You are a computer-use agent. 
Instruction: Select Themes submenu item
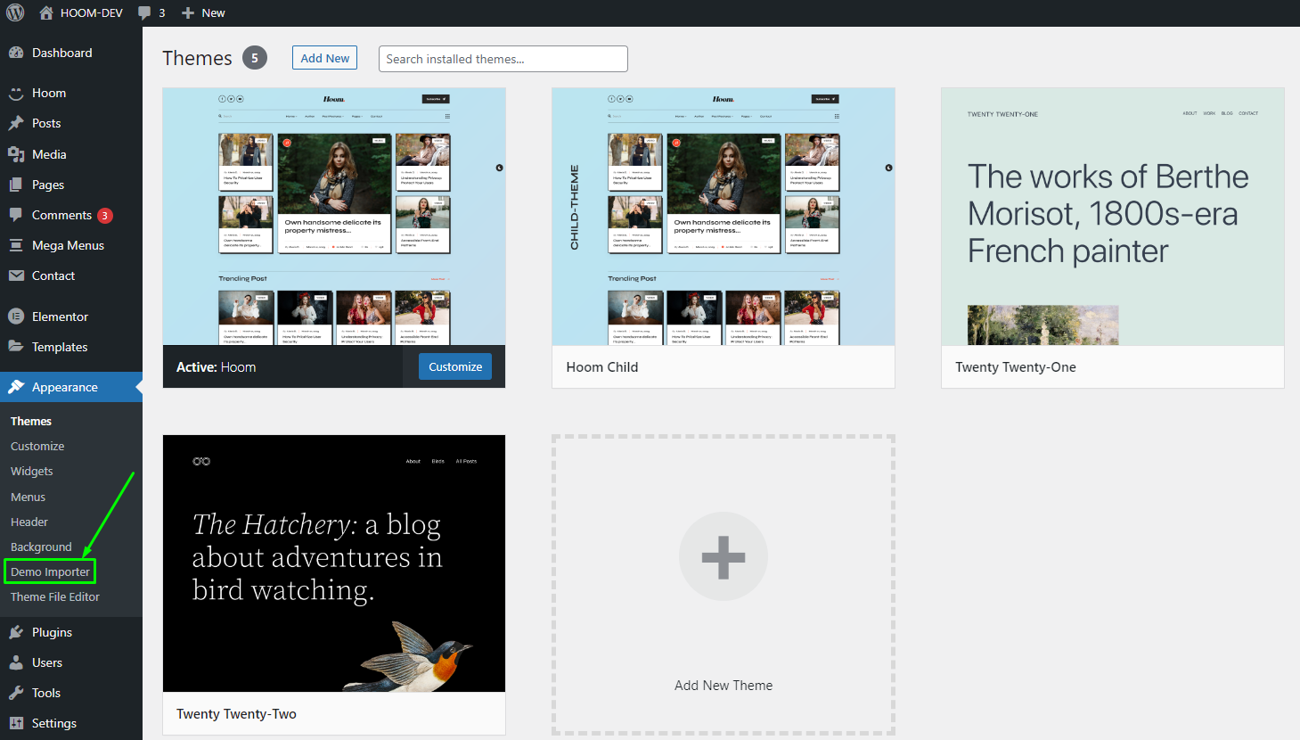pyautogui.click(x=31, y=421)
